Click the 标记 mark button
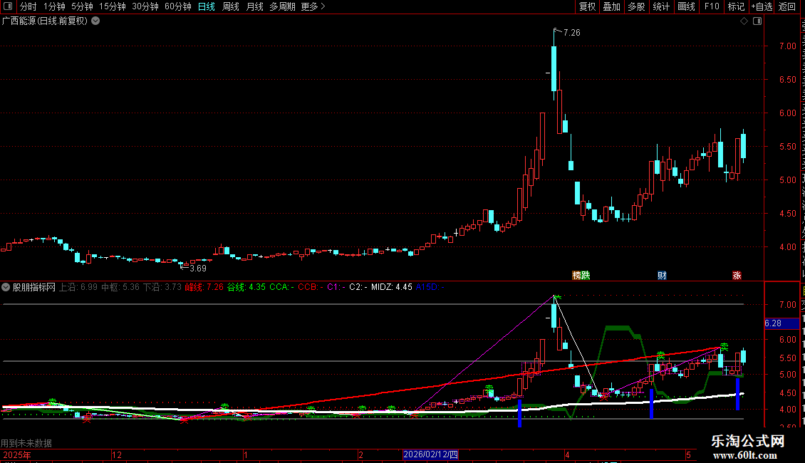 (736, 6)
